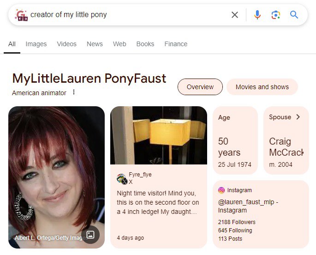Click the 25 Jul 1974 birthdate
The image size is (316, 255).
tap(235, 164)
